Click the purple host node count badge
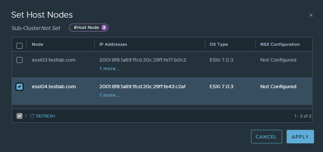The image size is (323, 152). pyautogui.click(x=104, y=27)
